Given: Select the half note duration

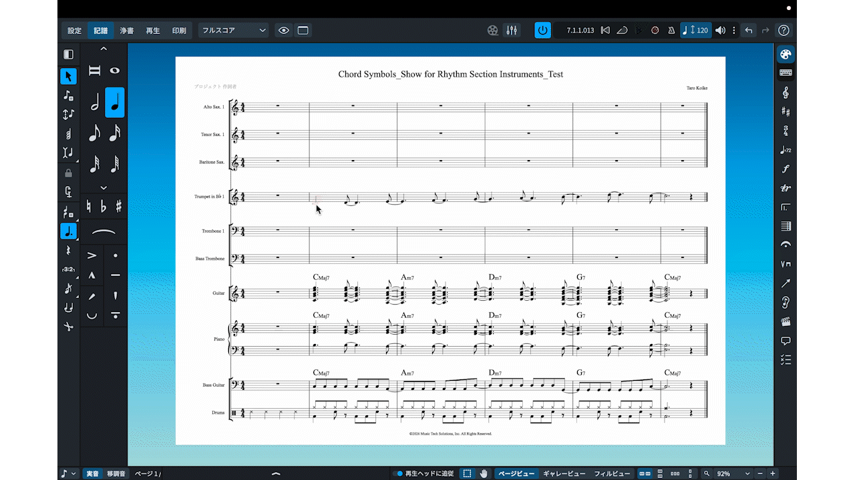Looking at the screenshot, I should click(x=94, y=103).
